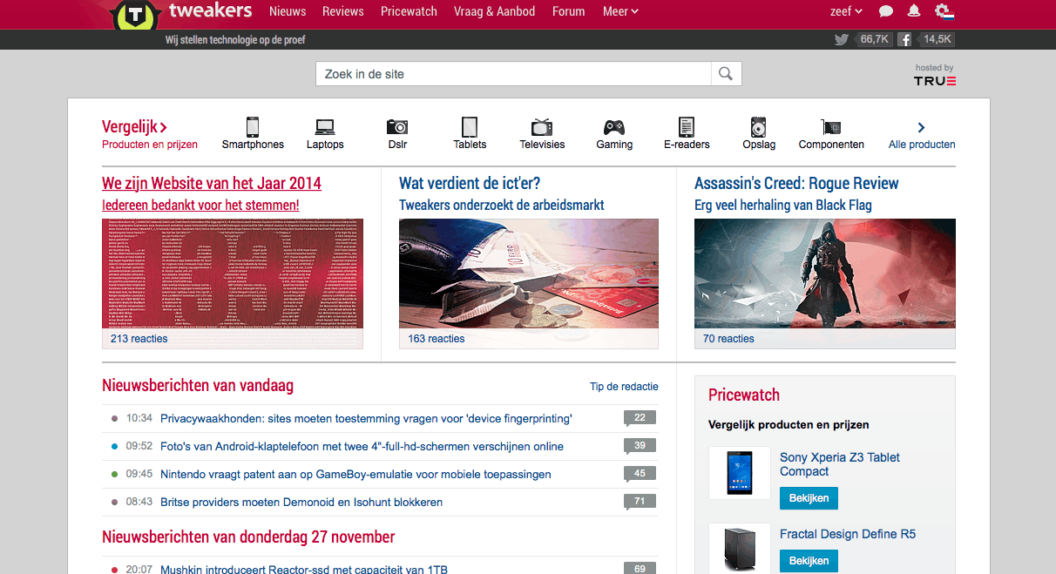Open 'Wat verdient de ict'er?' article
The width and height of the screenshot is (1056, 574).
[470, 184]
